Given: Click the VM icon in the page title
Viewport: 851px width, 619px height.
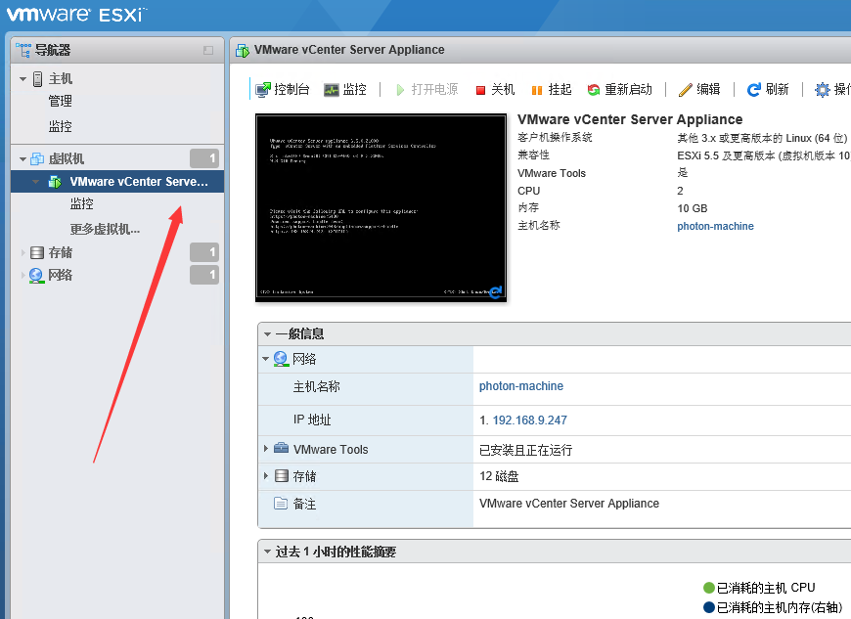Looking at the screenshot, I should pyautogui.click(x=242, y=51).
